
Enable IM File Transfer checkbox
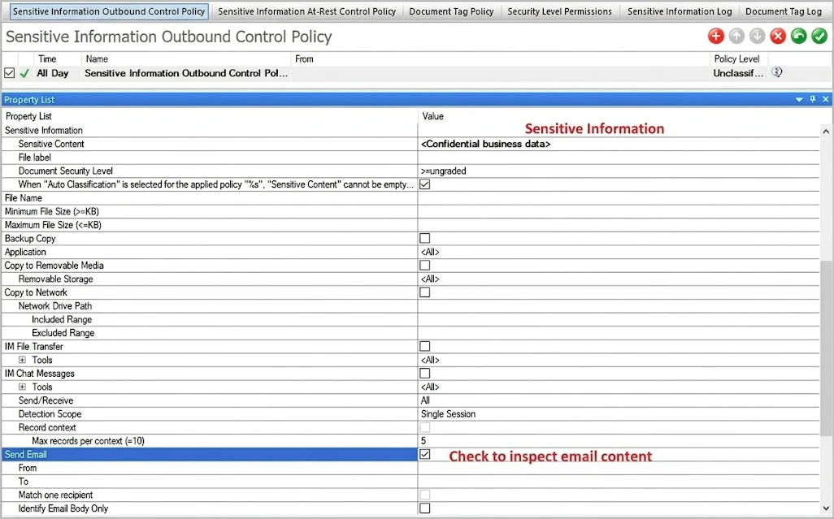tap(424, 346)
